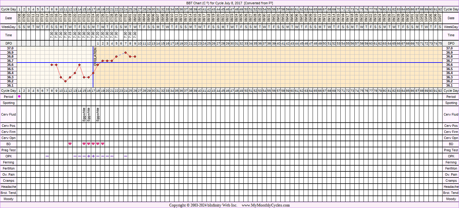Click the vertical OVULATION marker label
Screen dimensions: 459x208
(x=95, y=56)
